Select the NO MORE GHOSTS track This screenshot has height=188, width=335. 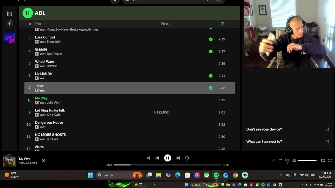click(x=130, y=137)
